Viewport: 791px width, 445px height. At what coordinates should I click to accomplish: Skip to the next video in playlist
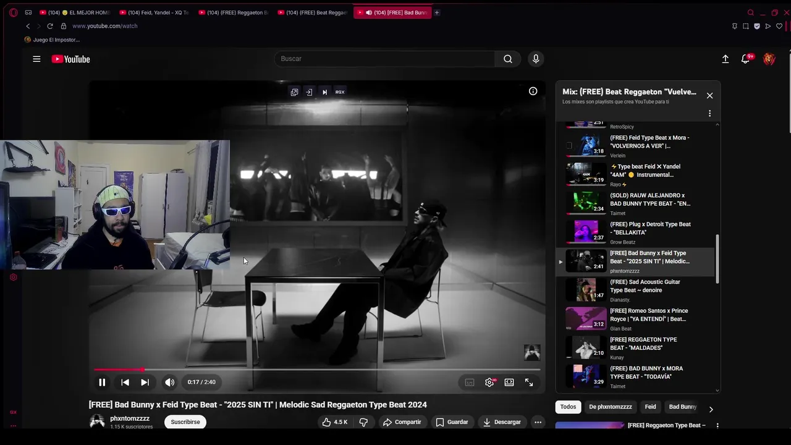(x=145, y=382)
